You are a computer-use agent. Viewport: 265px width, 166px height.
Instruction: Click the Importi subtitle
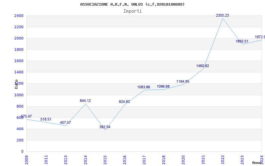pos(132,11)
